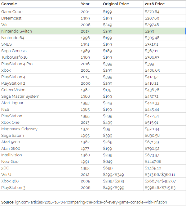
Task: Click the $412.52 PlayStation 4 price
Action: click(164, 77)
